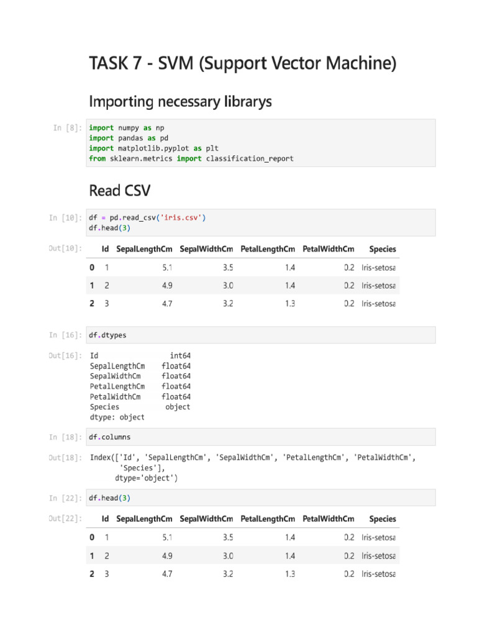Click the Id column header in Out[22] table
477x636 pixels.
coord(106,519)
